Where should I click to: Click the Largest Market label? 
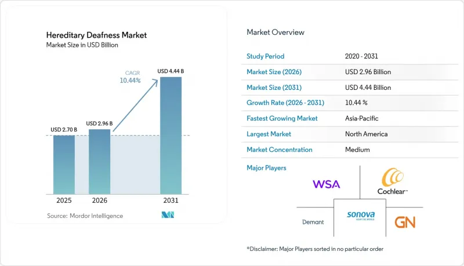tap(269, 134)
